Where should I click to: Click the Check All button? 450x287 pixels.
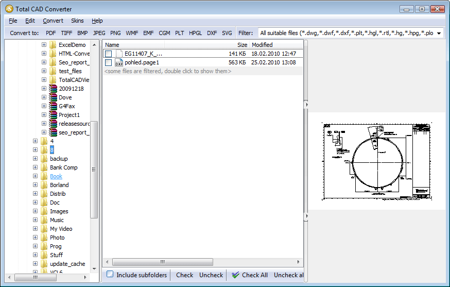(x=250, y=275)
